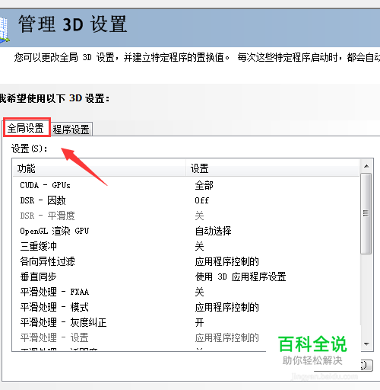The height and width of the screenshot is (390, 380).
Task: Select the CUDA - GPUs row
Action: tap(186, 185)
